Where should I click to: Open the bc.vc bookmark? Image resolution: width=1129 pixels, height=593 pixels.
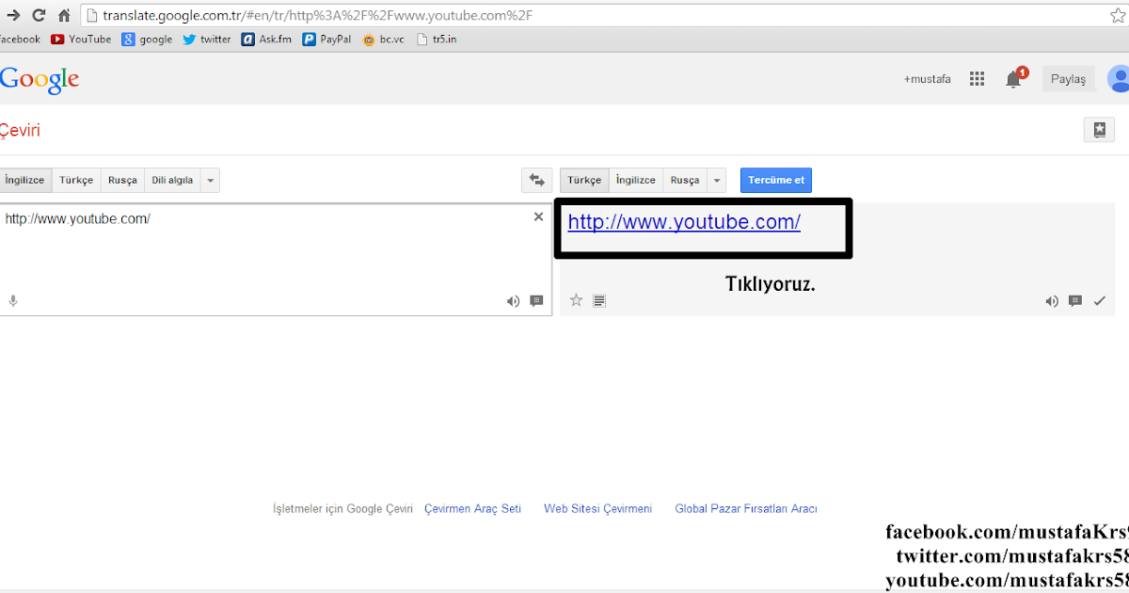click(384, 40)
